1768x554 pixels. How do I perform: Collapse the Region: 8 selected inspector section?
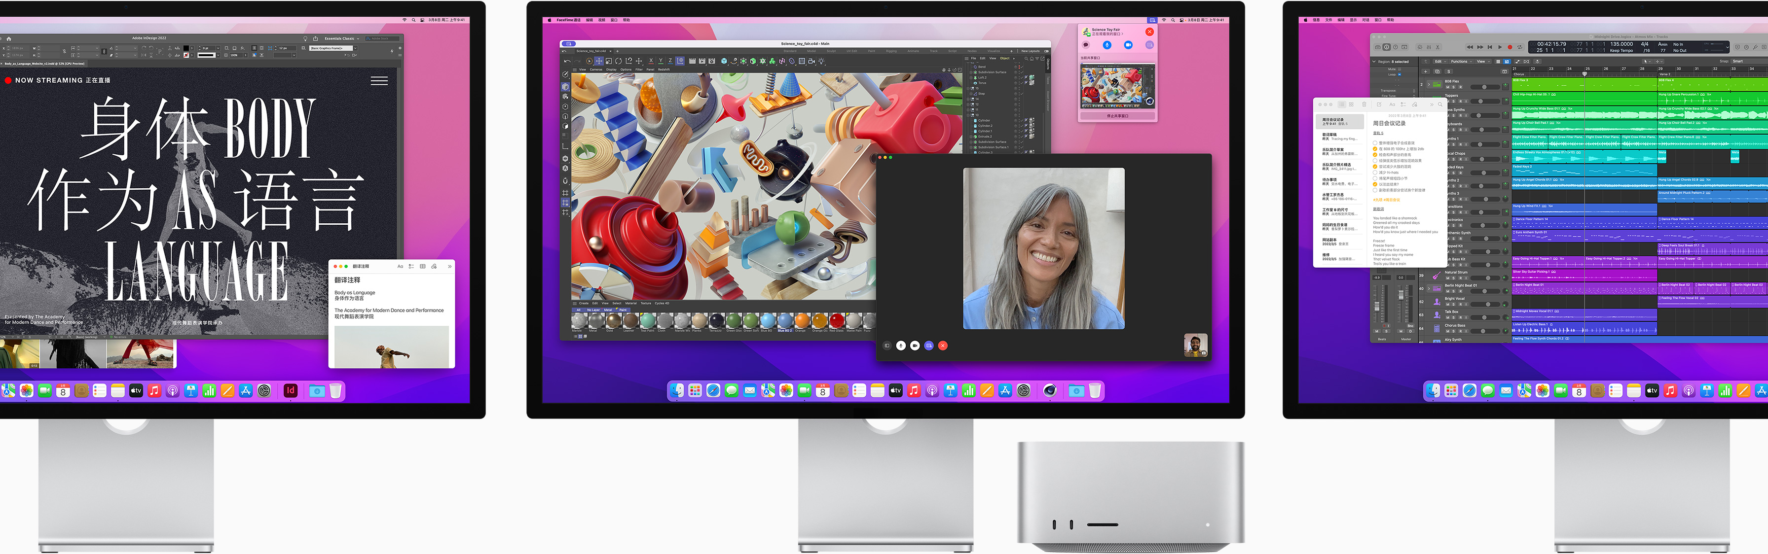pyautogui.click(x=1375, y=61)
